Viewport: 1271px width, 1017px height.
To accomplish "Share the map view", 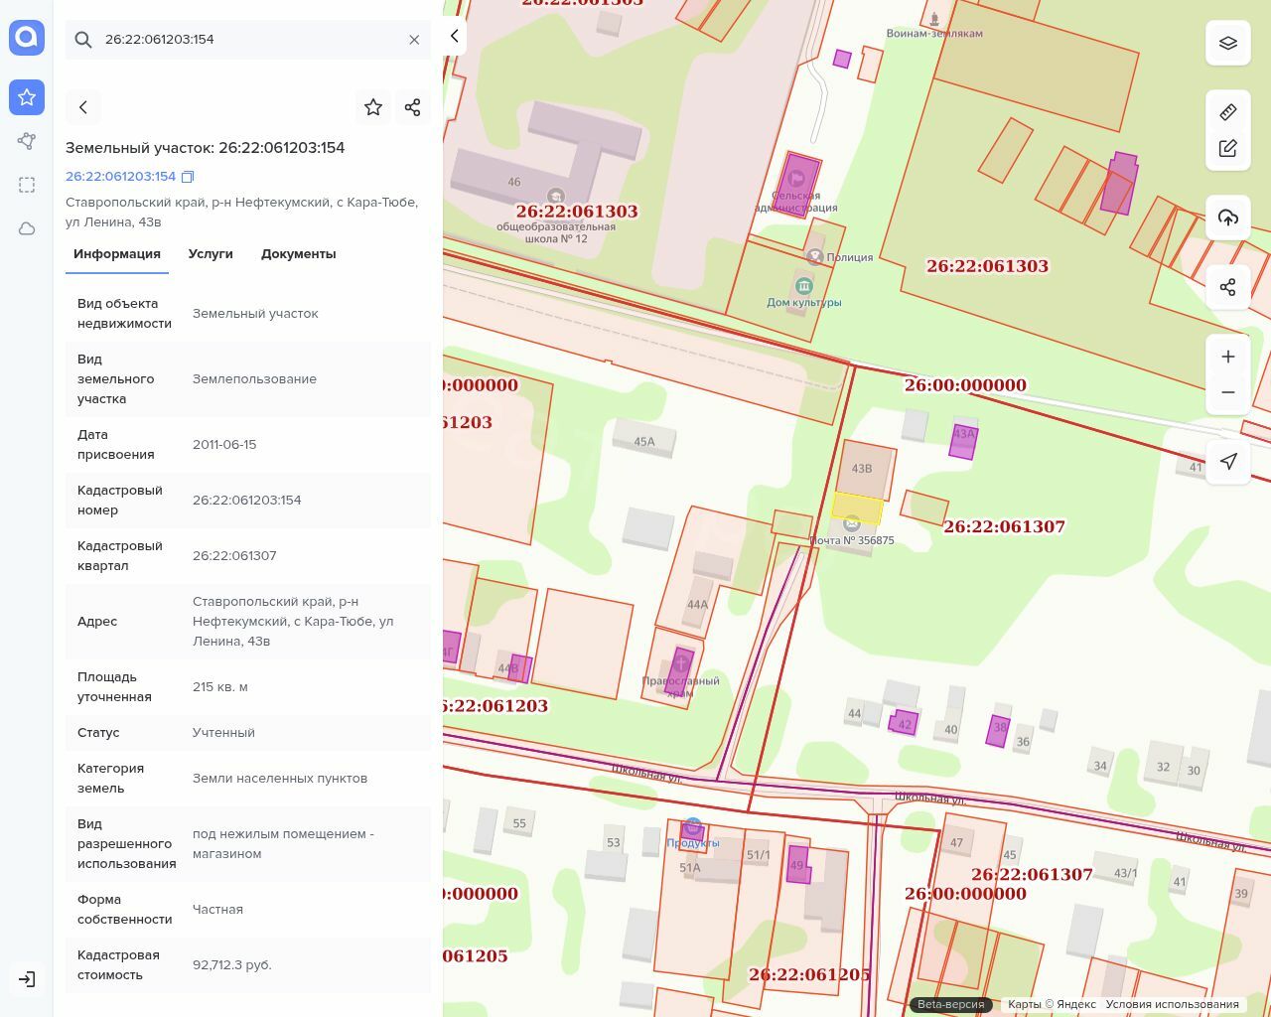I will click(1228, 287).
